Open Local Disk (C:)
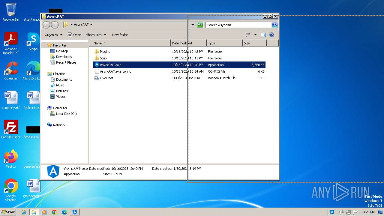This screenshot has width=384, height=216. (66, 114)
